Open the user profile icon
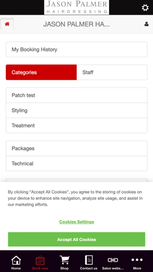This screenshot has width=153, height=272. 146,24
